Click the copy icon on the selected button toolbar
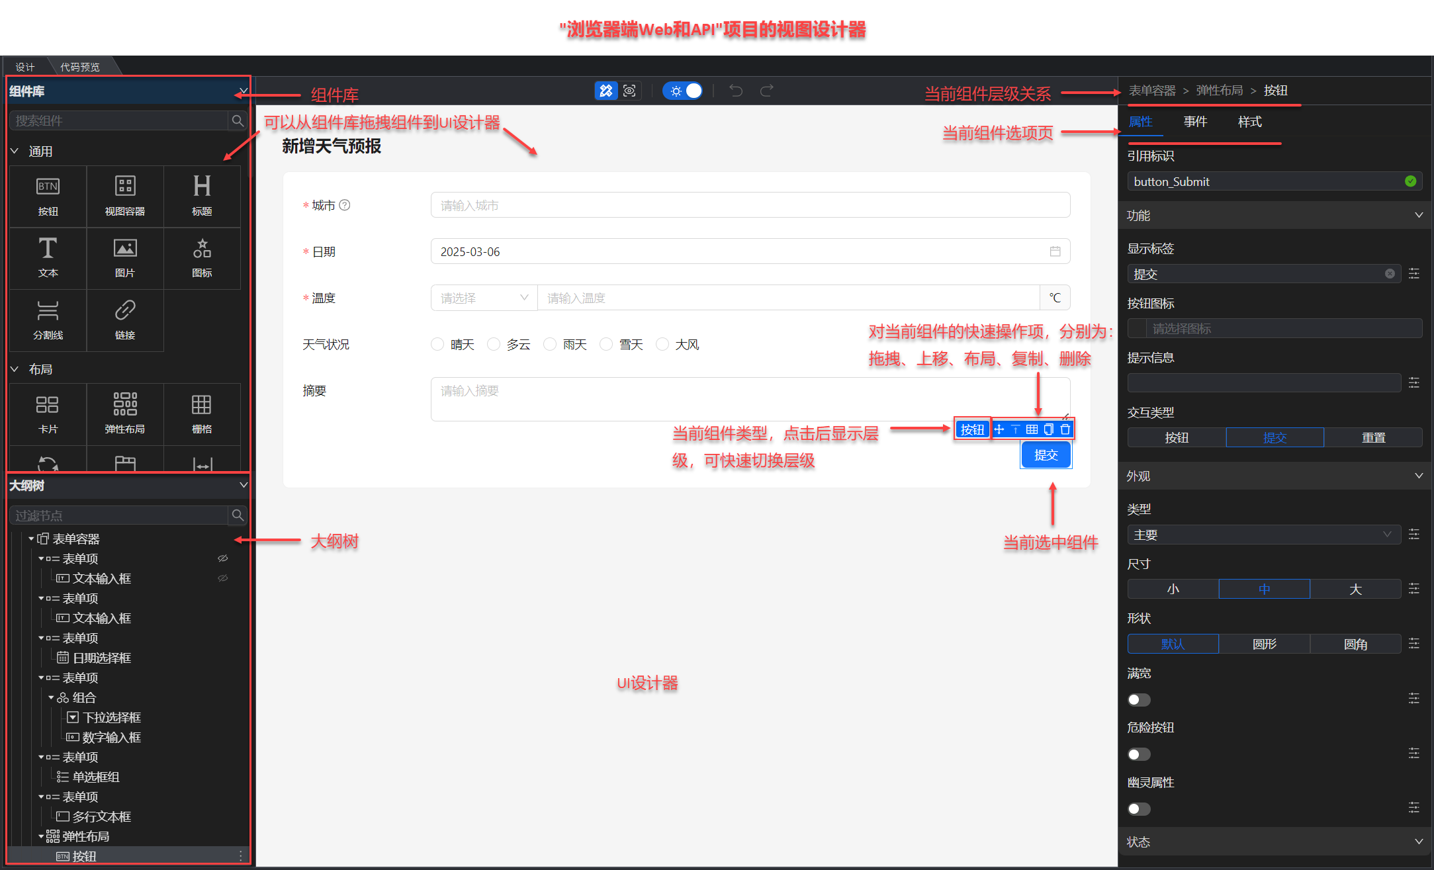This screenshot has width=1434, height=870. click(1048, 429)
